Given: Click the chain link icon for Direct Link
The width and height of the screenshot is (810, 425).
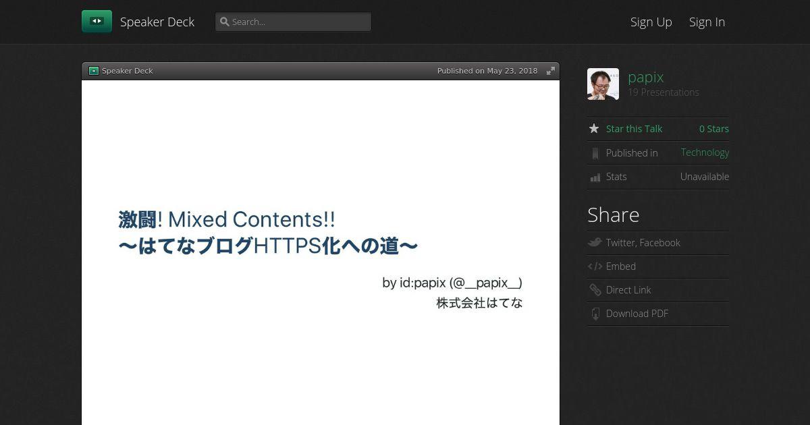Looking at the screenshot, I should point(595,290).
